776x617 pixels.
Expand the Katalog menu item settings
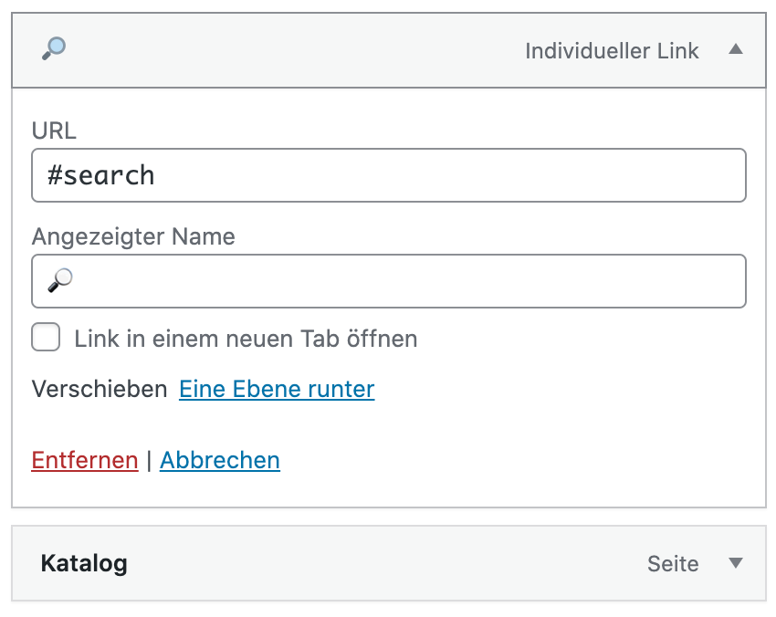click(736, 563)
